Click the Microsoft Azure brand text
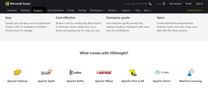This screenshot has height=100, width=208. 20,4
